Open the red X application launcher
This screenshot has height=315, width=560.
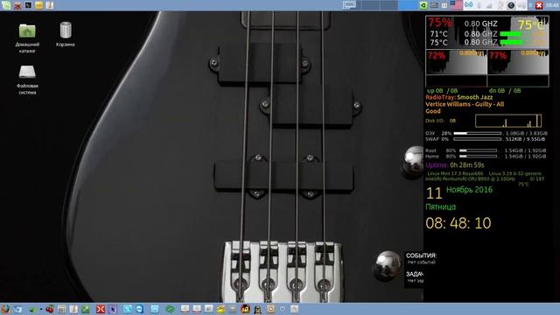101,309
